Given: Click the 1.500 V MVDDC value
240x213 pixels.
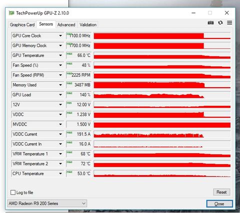Looking at the screenshot, I should coord(79,124).
